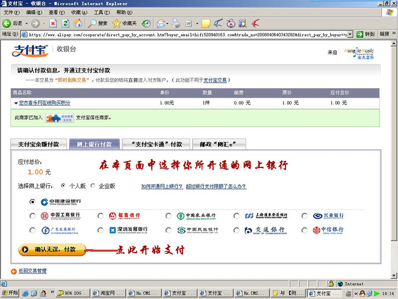Click the 确认无误，付款 button
Screen dimensions: 398x299
coord(52,250)
